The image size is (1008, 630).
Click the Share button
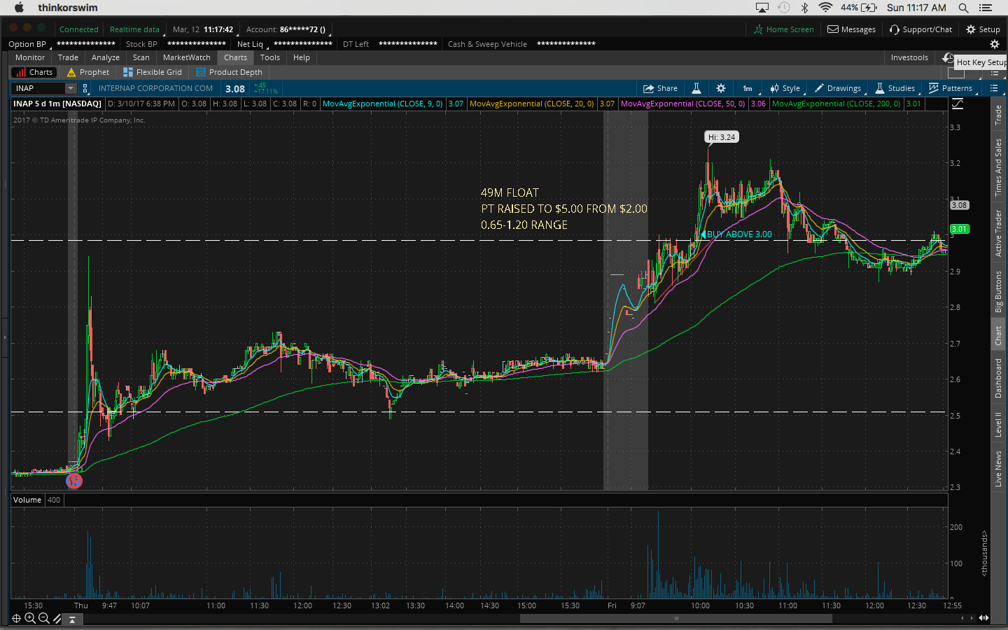(x=660, y=88)
